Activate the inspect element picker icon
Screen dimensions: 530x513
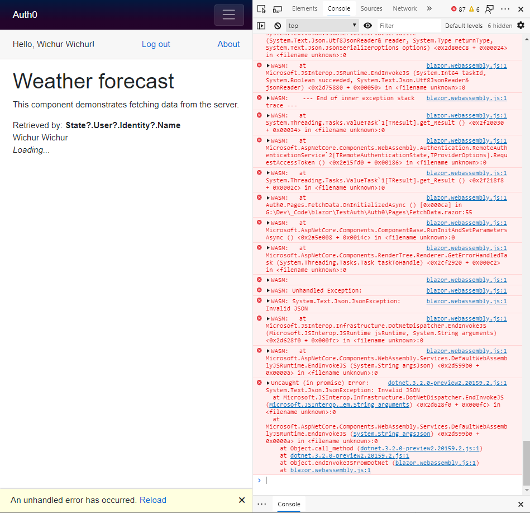(x=261, y=9)
